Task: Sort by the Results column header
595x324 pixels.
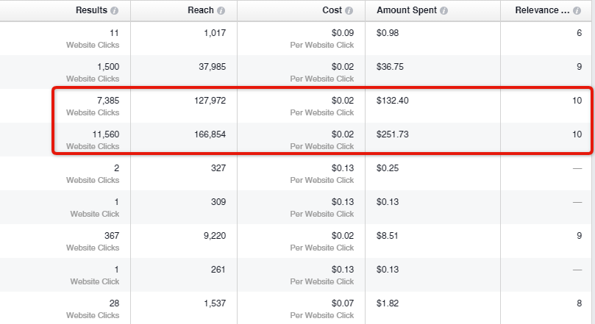Action: pyautogui.click(x=91, y=10)
